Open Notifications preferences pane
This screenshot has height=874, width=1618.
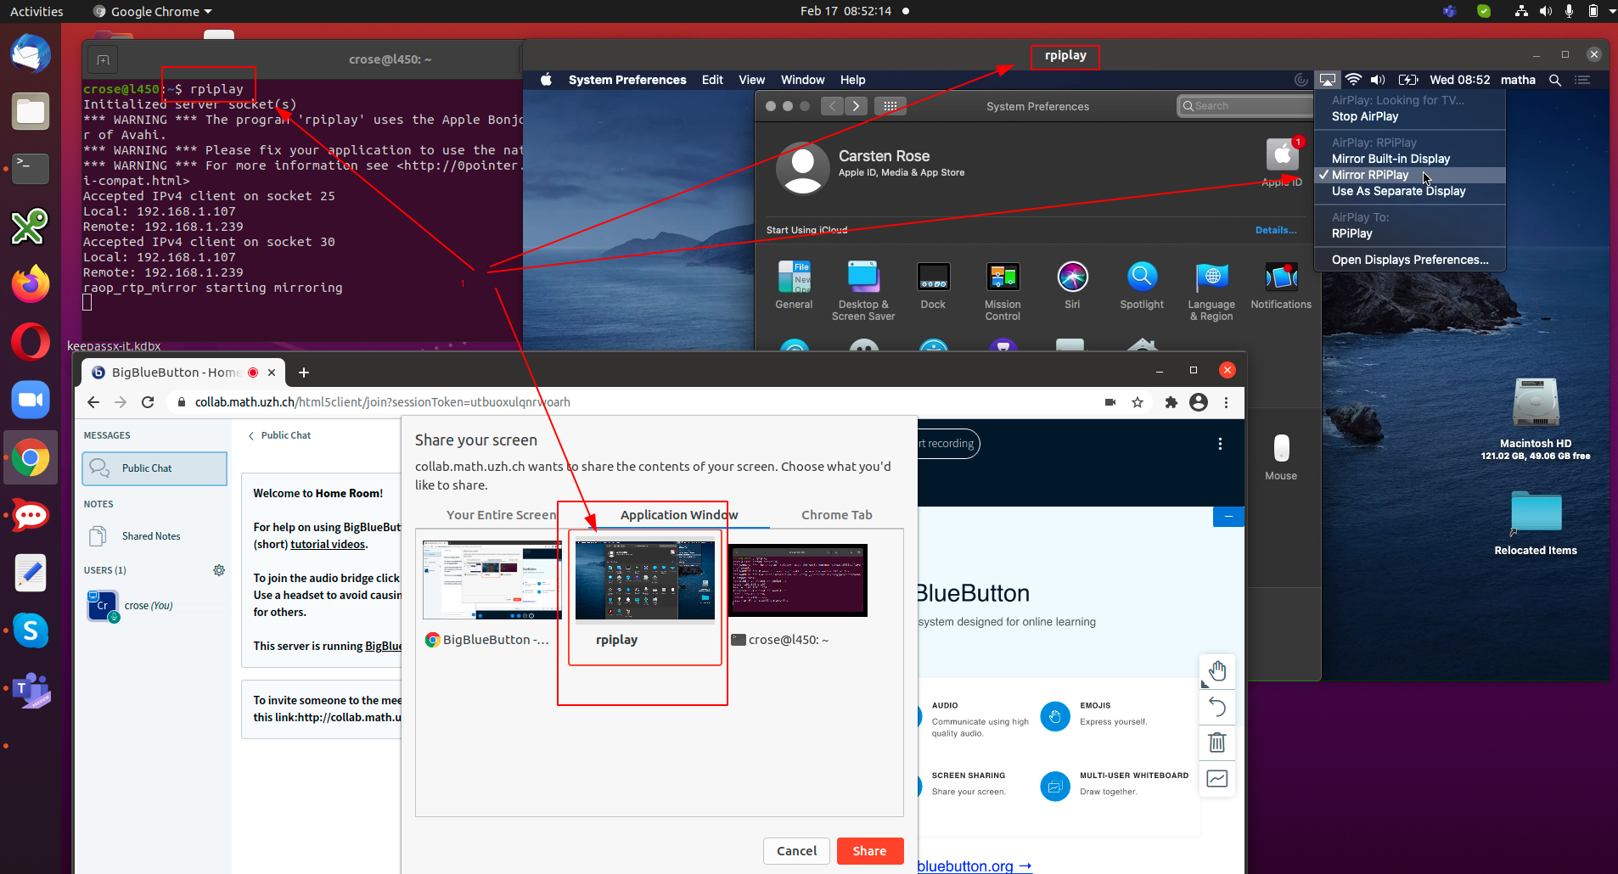[1281, 286]
